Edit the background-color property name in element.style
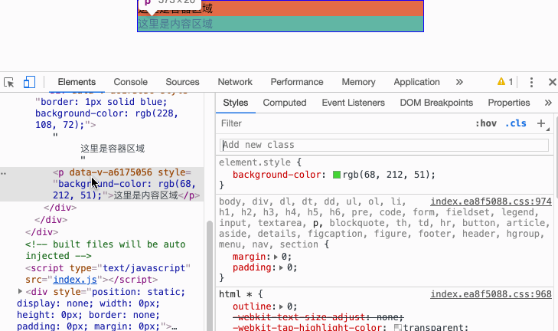Screen dimensions: 558x331 pos(277,175)
